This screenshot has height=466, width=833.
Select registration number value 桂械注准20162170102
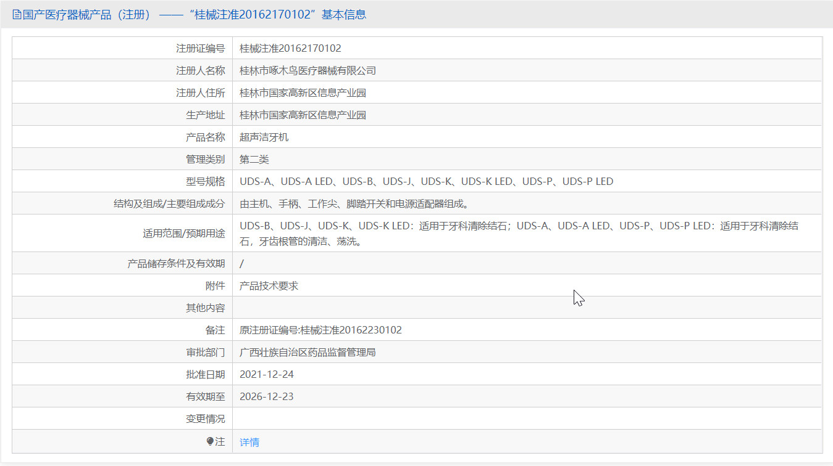click(x=290, y=48)
